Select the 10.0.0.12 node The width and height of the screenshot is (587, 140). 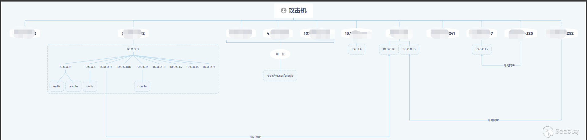133,49
